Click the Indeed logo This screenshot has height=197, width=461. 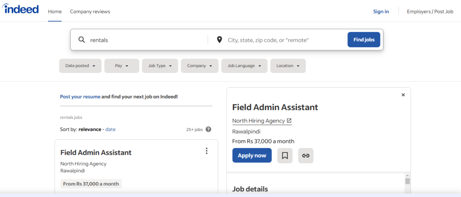(x=21, y=9)
